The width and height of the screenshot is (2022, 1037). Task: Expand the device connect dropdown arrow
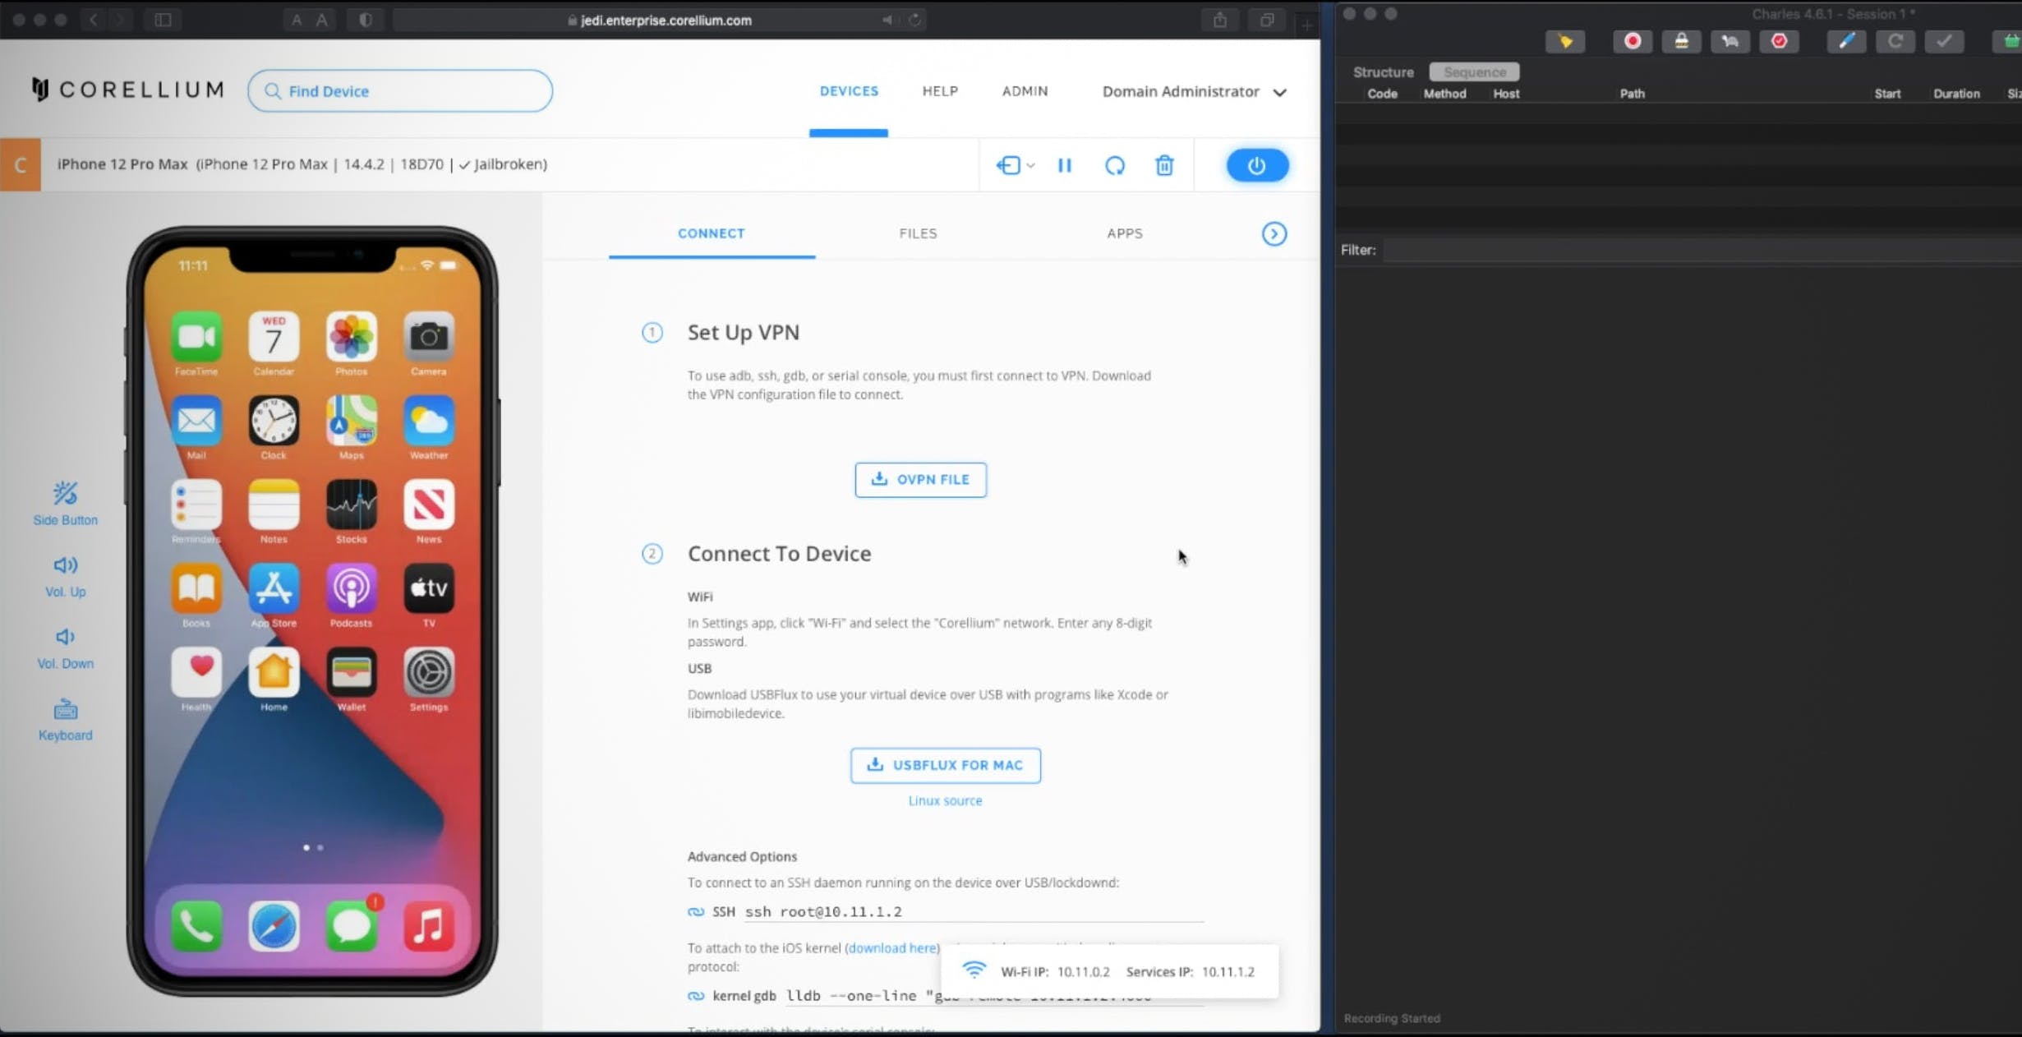pos(1030,165)
